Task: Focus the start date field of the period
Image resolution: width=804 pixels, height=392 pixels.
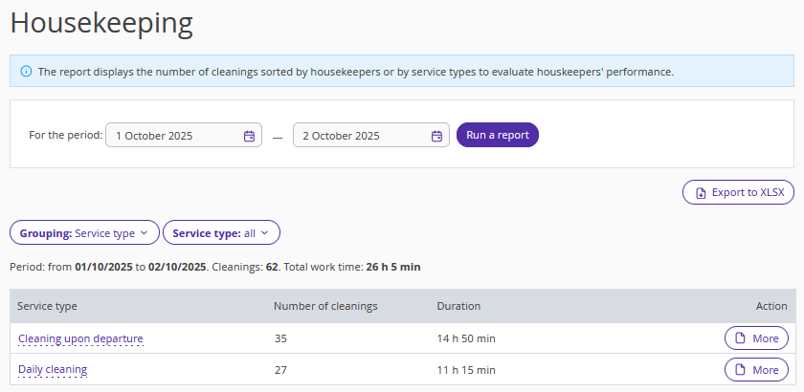Action: [x=172, y=136]
